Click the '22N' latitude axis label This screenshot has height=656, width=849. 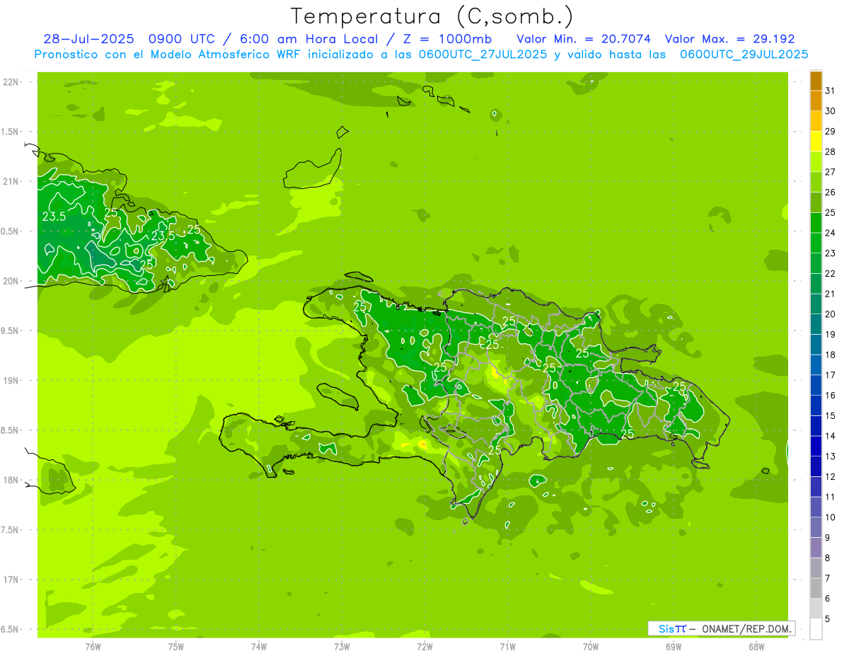11,82
